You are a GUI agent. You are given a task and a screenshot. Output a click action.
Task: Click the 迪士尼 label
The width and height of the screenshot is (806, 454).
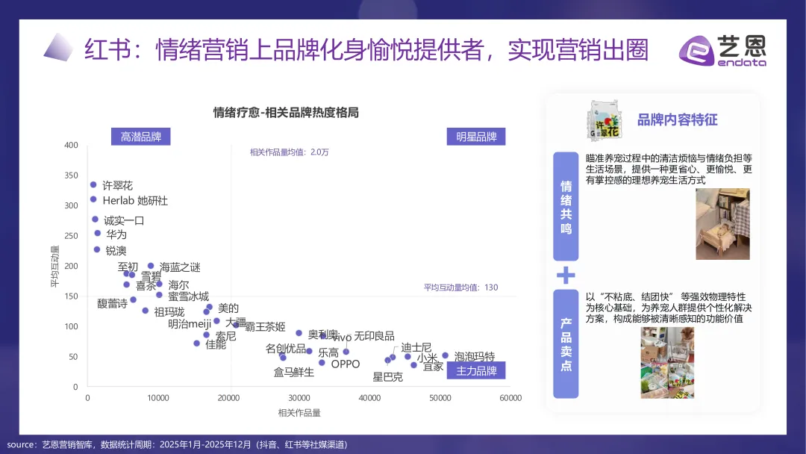tap(416, 347)
